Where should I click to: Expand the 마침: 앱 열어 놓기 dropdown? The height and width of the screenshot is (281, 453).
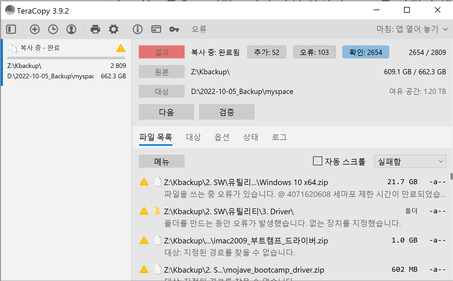pyautogui.click(x=412, y=29)
